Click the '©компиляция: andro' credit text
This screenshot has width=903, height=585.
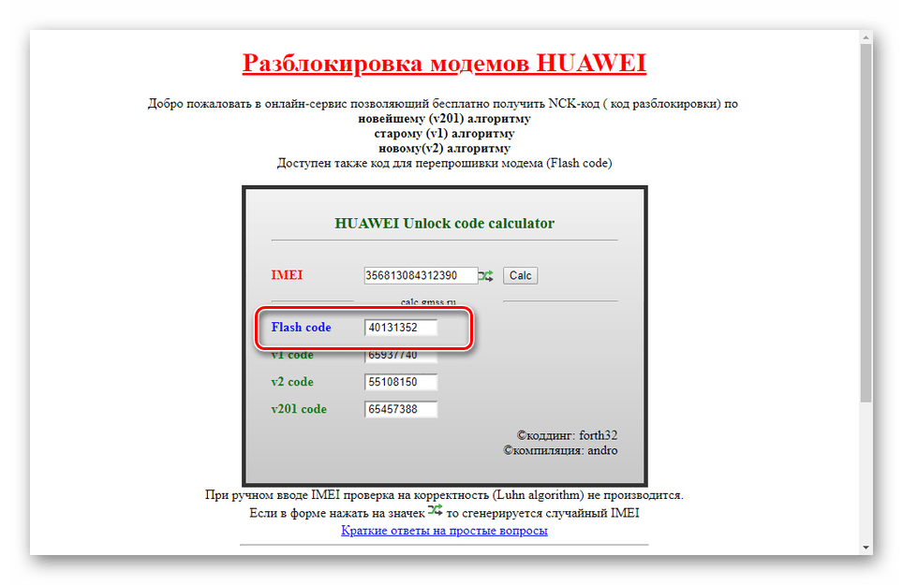(x=560, y=450)
